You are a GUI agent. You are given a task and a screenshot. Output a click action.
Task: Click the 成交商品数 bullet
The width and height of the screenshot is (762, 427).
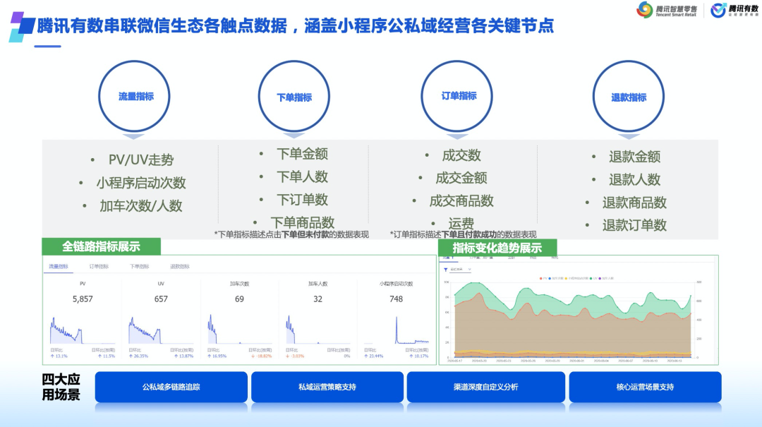[461, 201]
